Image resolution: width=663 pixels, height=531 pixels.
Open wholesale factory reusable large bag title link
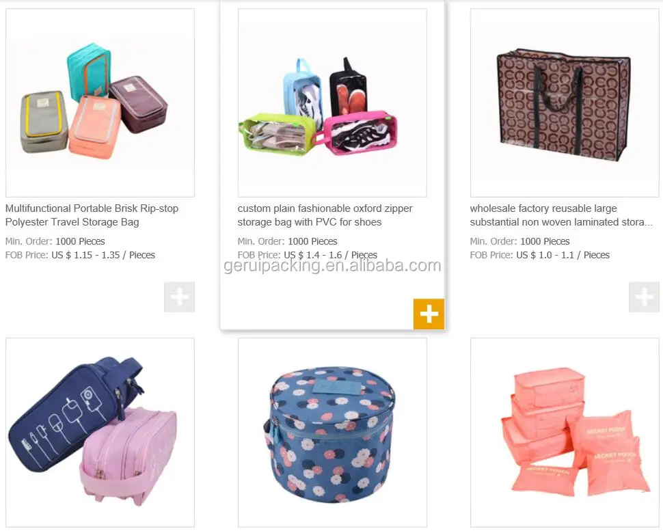click(561, 215)
